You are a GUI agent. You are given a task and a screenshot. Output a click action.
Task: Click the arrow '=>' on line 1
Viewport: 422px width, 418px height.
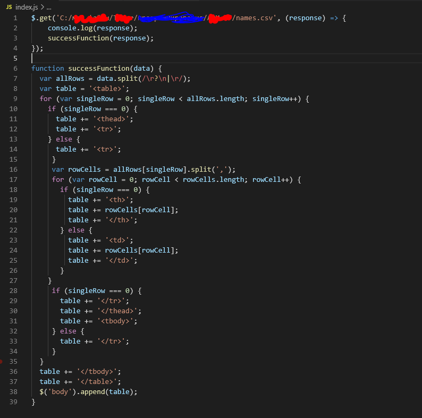click(334, 18)
